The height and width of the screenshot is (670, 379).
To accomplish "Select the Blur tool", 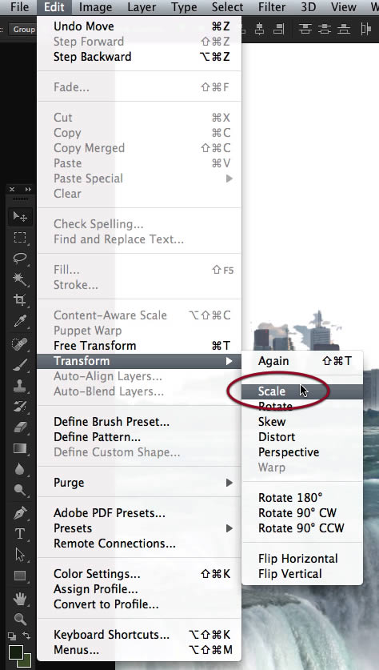I will [20, 469].
